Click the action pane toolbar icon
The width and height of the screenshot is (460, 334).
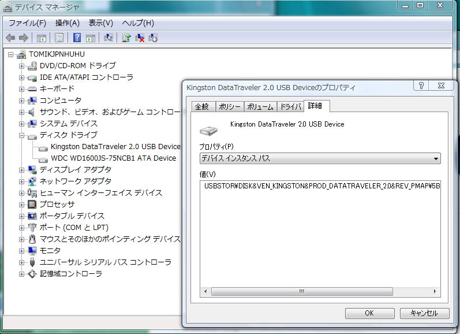pos(91,38)
